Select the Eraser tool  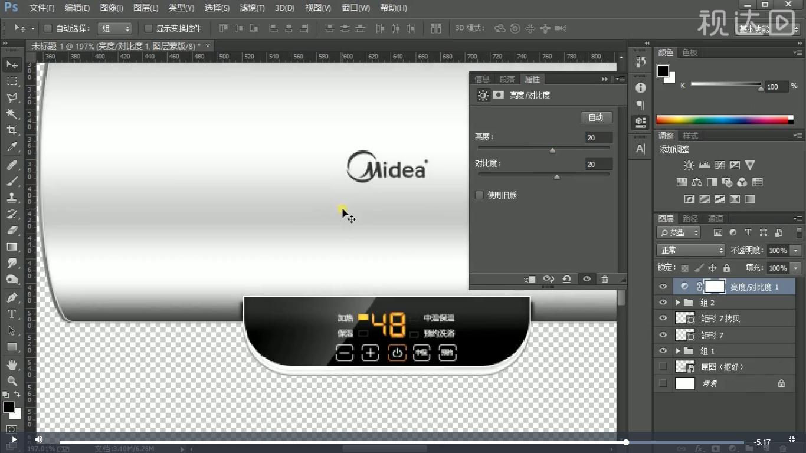tap(12, 231)
